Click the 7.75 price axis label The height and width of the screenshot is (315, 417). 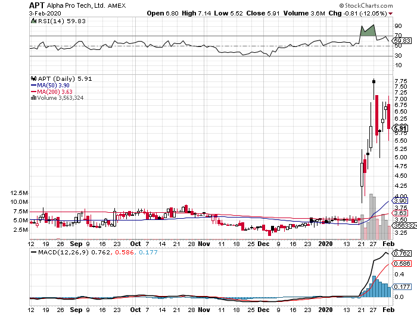401,81
